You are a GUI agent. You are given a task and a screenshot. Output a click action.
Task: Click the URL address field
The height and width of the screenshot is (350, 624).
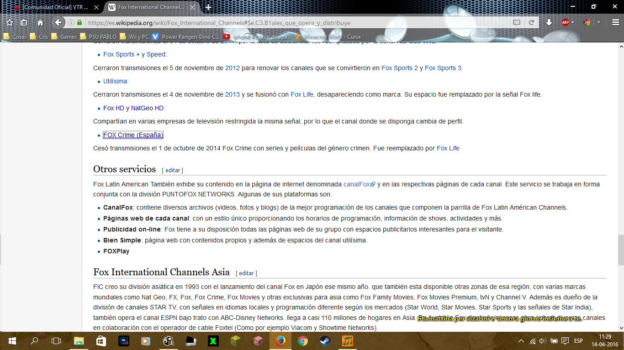(292, 22)
